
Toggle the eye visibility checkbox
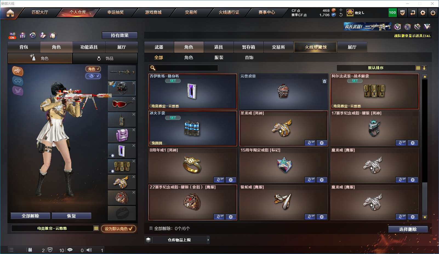pos(93,76)
